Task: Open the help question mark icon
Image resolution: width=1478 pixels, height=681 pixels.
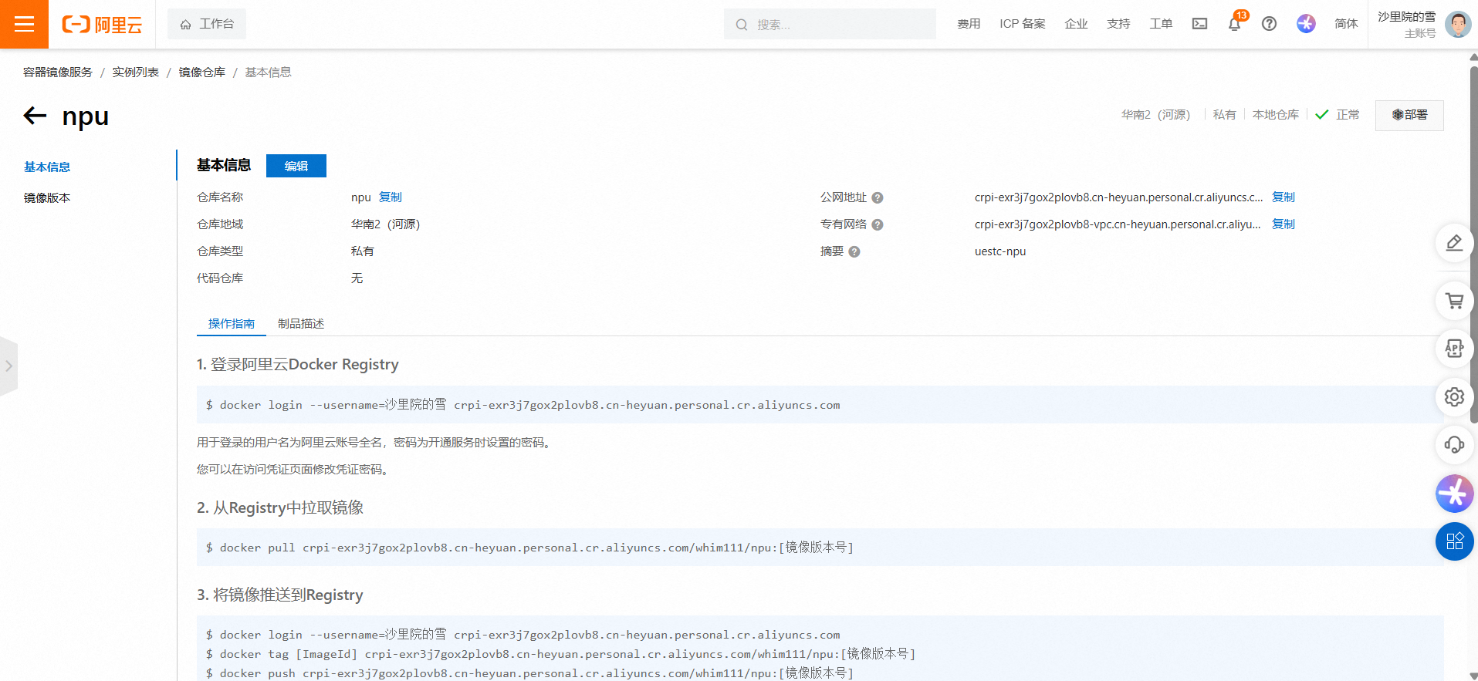Action: point(1269,24)
